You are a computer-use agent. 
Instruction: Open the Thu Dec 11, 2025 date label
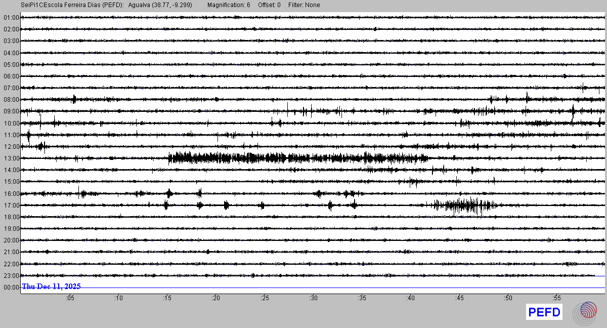pos(51,286)
